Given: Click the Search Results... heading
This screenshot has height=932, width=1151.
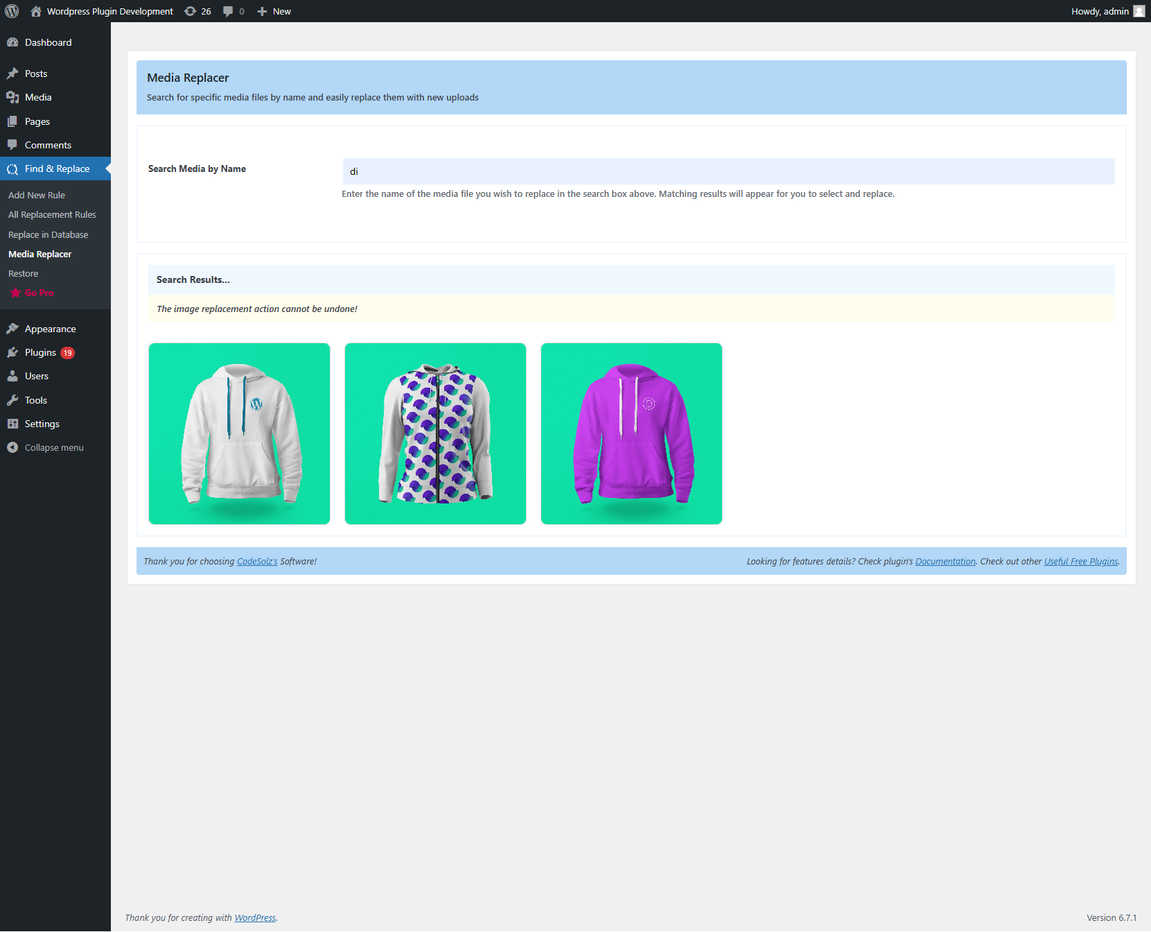Looking at the screenshot, I should pos(193,279).
